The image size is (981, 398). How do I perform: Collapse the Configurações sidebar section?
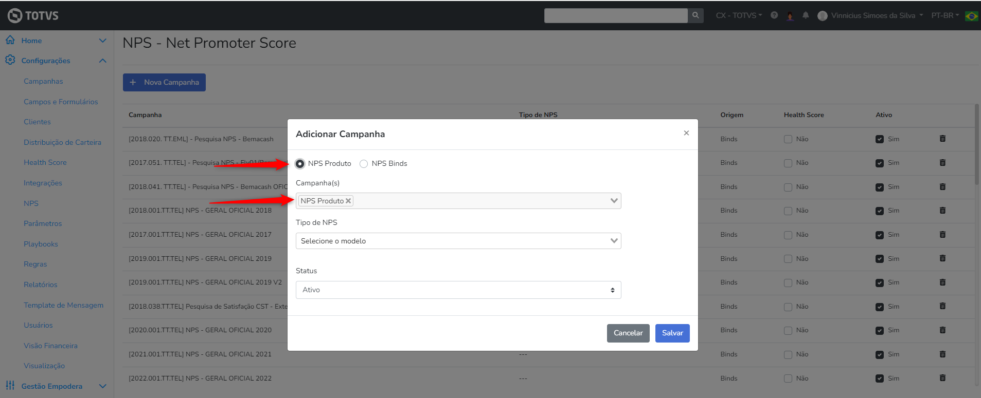(102, 61)
